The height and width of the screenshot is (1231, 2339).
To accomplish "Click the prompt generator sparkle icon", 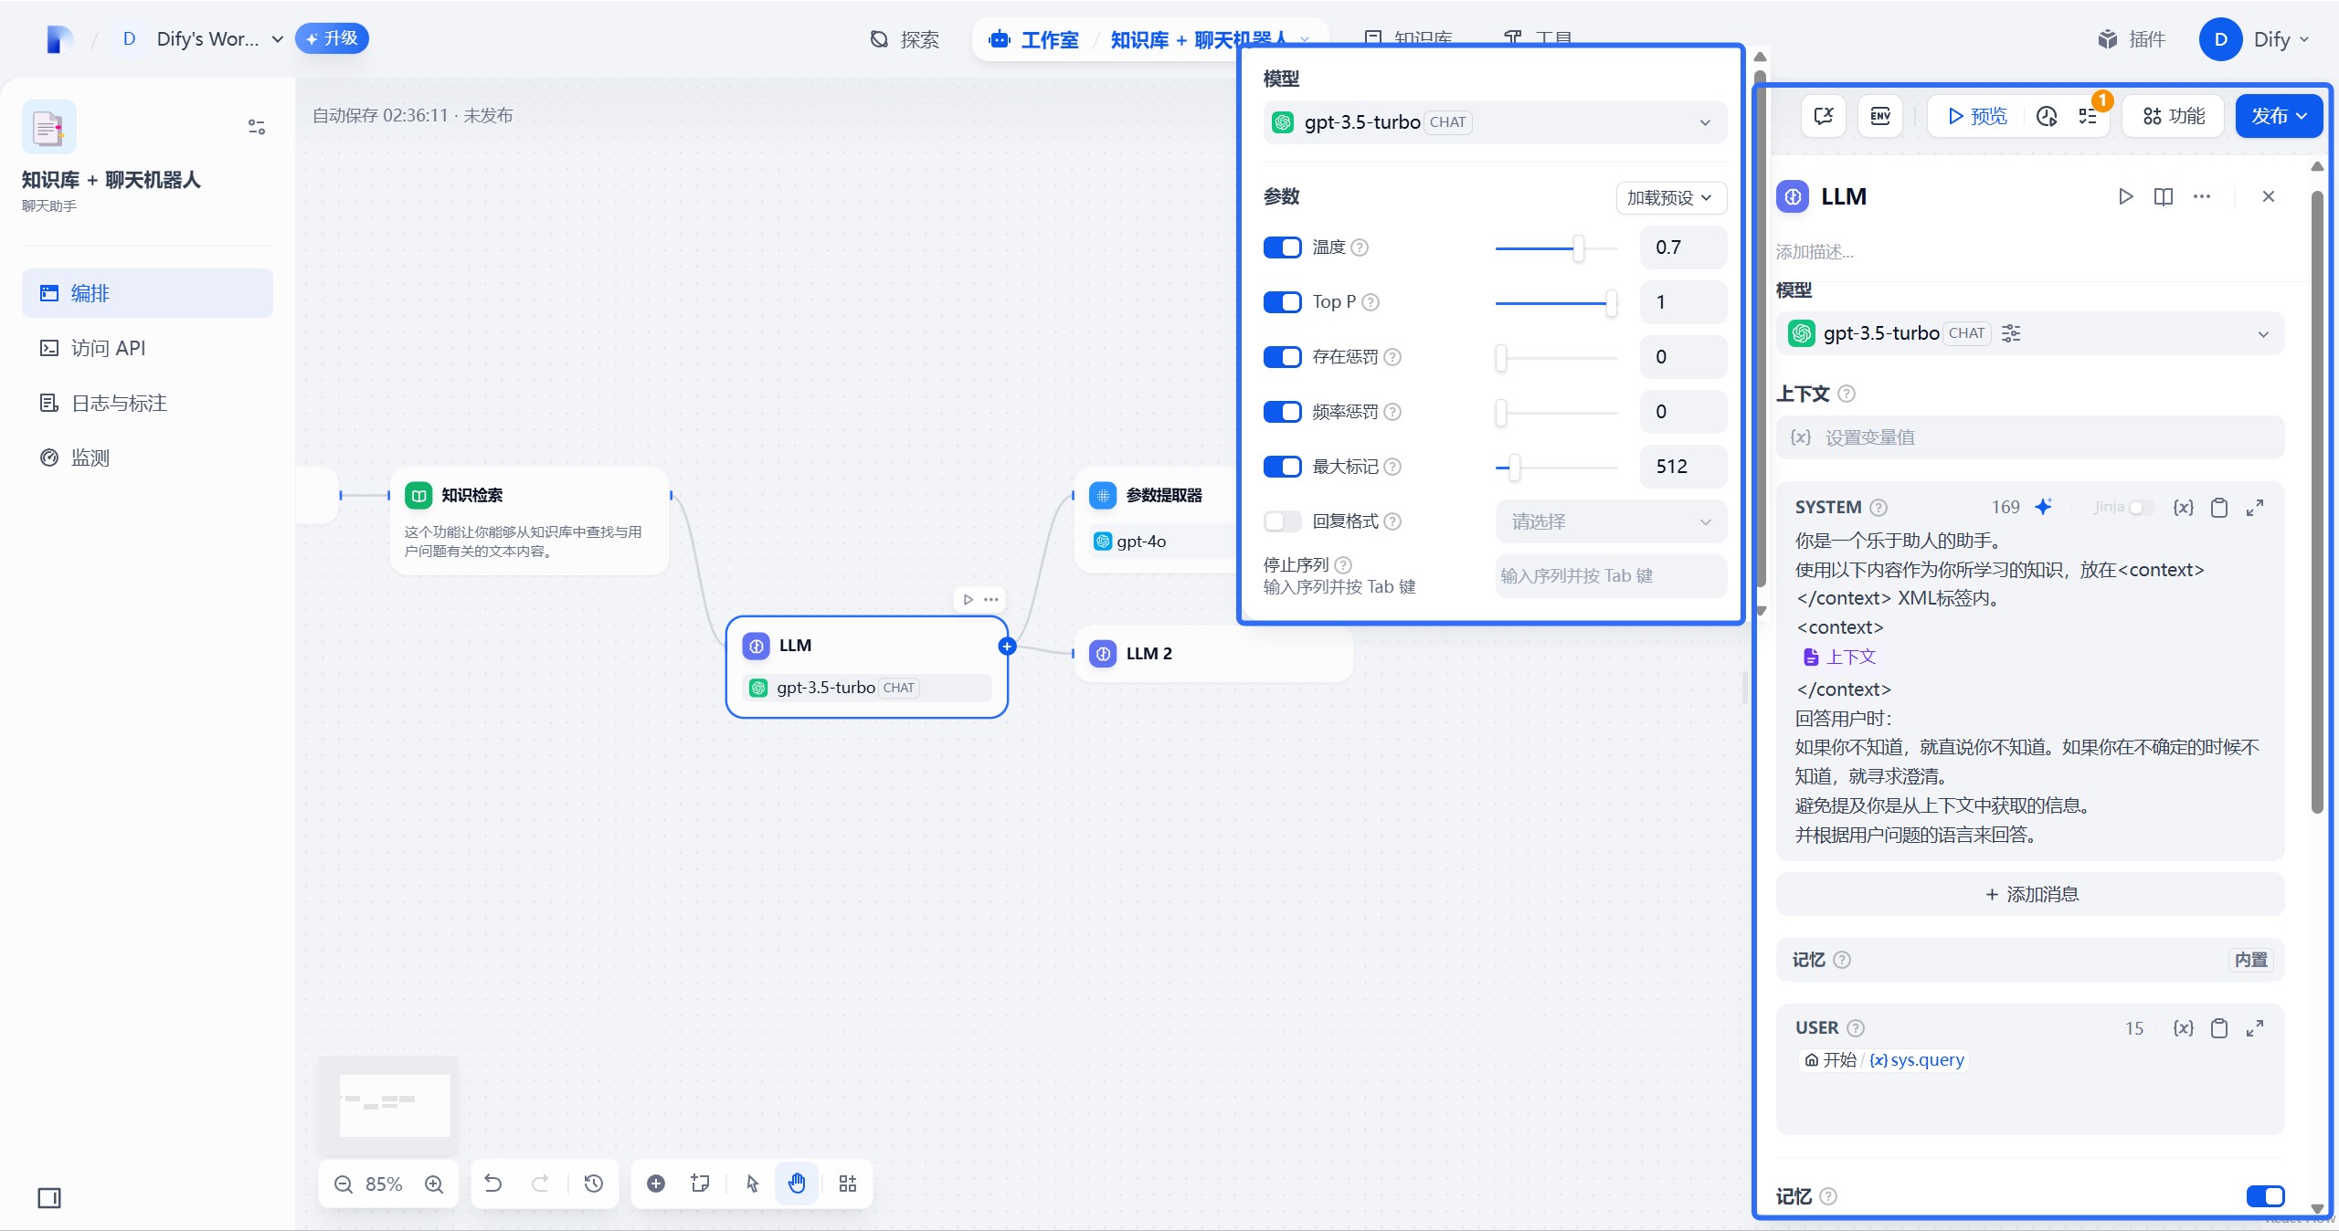I will (2044, 507).
